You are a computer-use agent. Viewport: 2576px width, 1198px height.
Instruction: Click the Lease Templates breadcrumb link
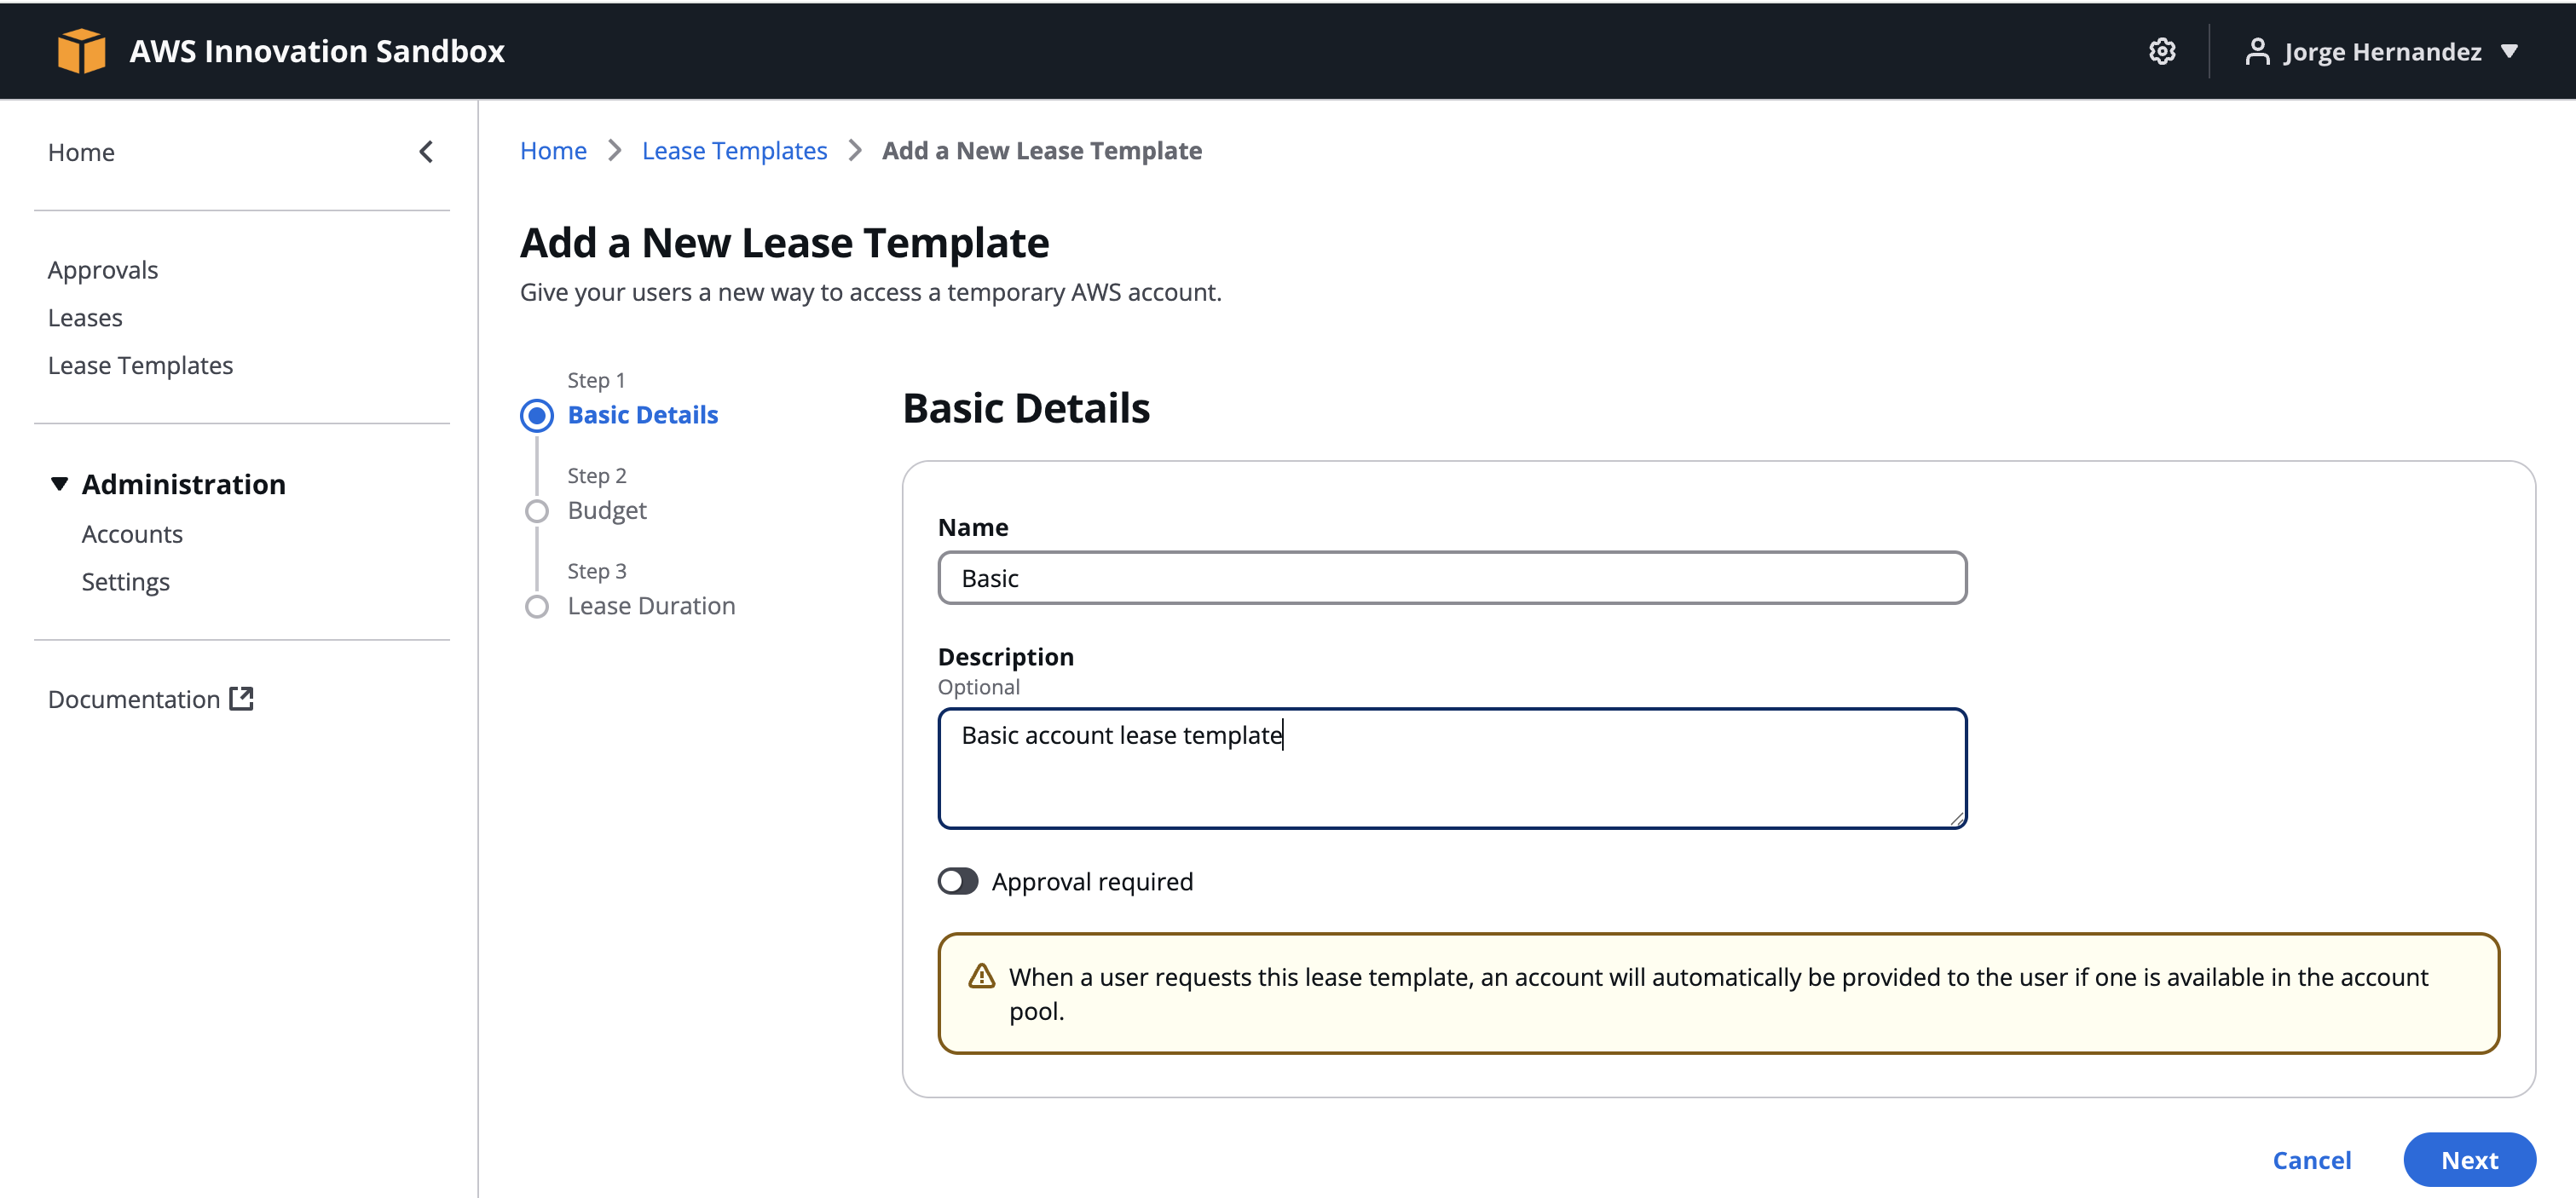[734, 151]
